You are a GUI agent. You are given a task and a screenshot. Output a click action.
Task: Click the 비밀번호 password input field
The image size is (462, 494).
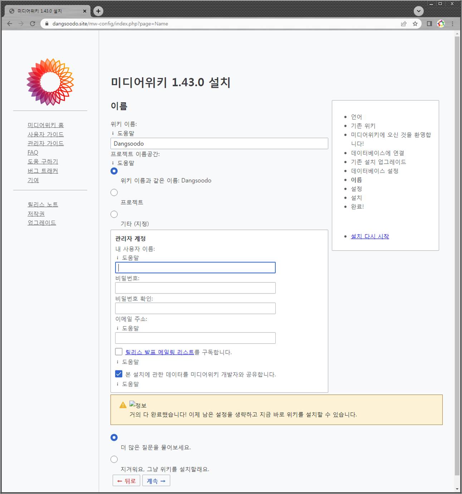(x=195, y=288)
